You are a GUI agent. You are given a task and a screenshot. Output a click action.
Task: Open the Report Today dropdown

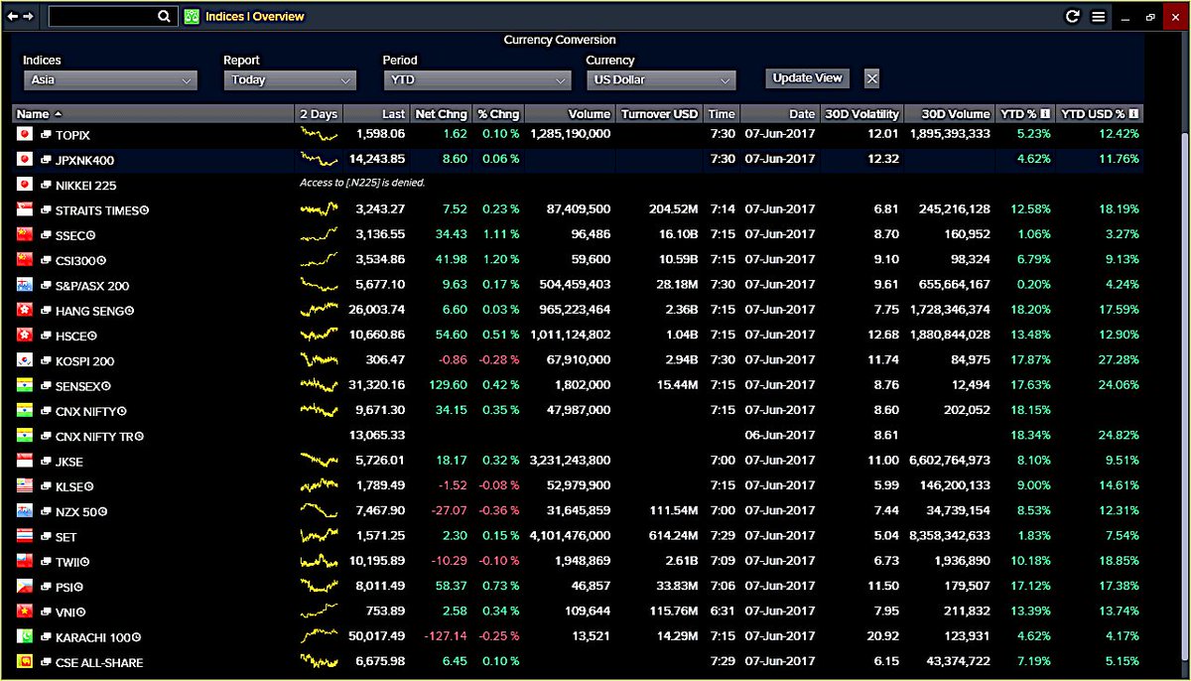click(289, 80)
